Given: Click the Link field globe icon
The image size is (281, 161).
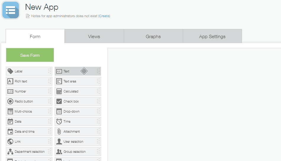Looking at the screenshot, I should point(10,142).
